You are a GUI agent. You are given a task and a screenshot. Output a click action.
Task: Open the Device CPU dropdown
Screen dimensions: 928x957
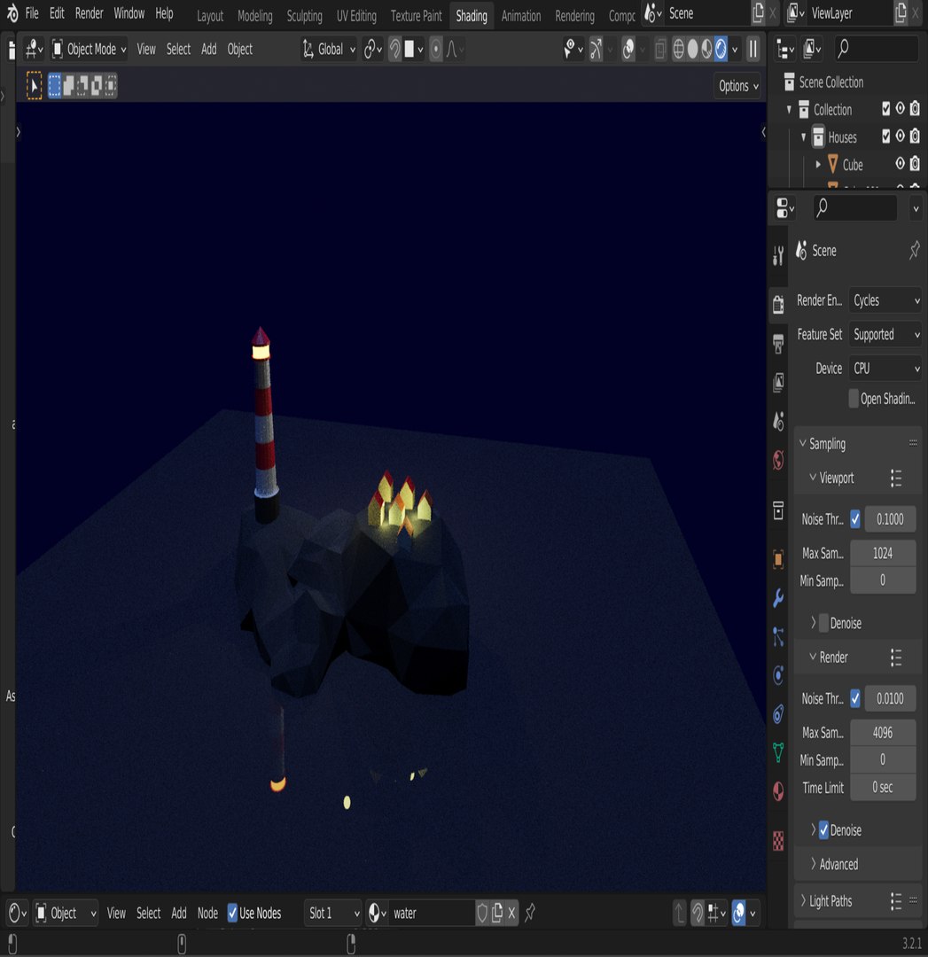pos(885,369)
